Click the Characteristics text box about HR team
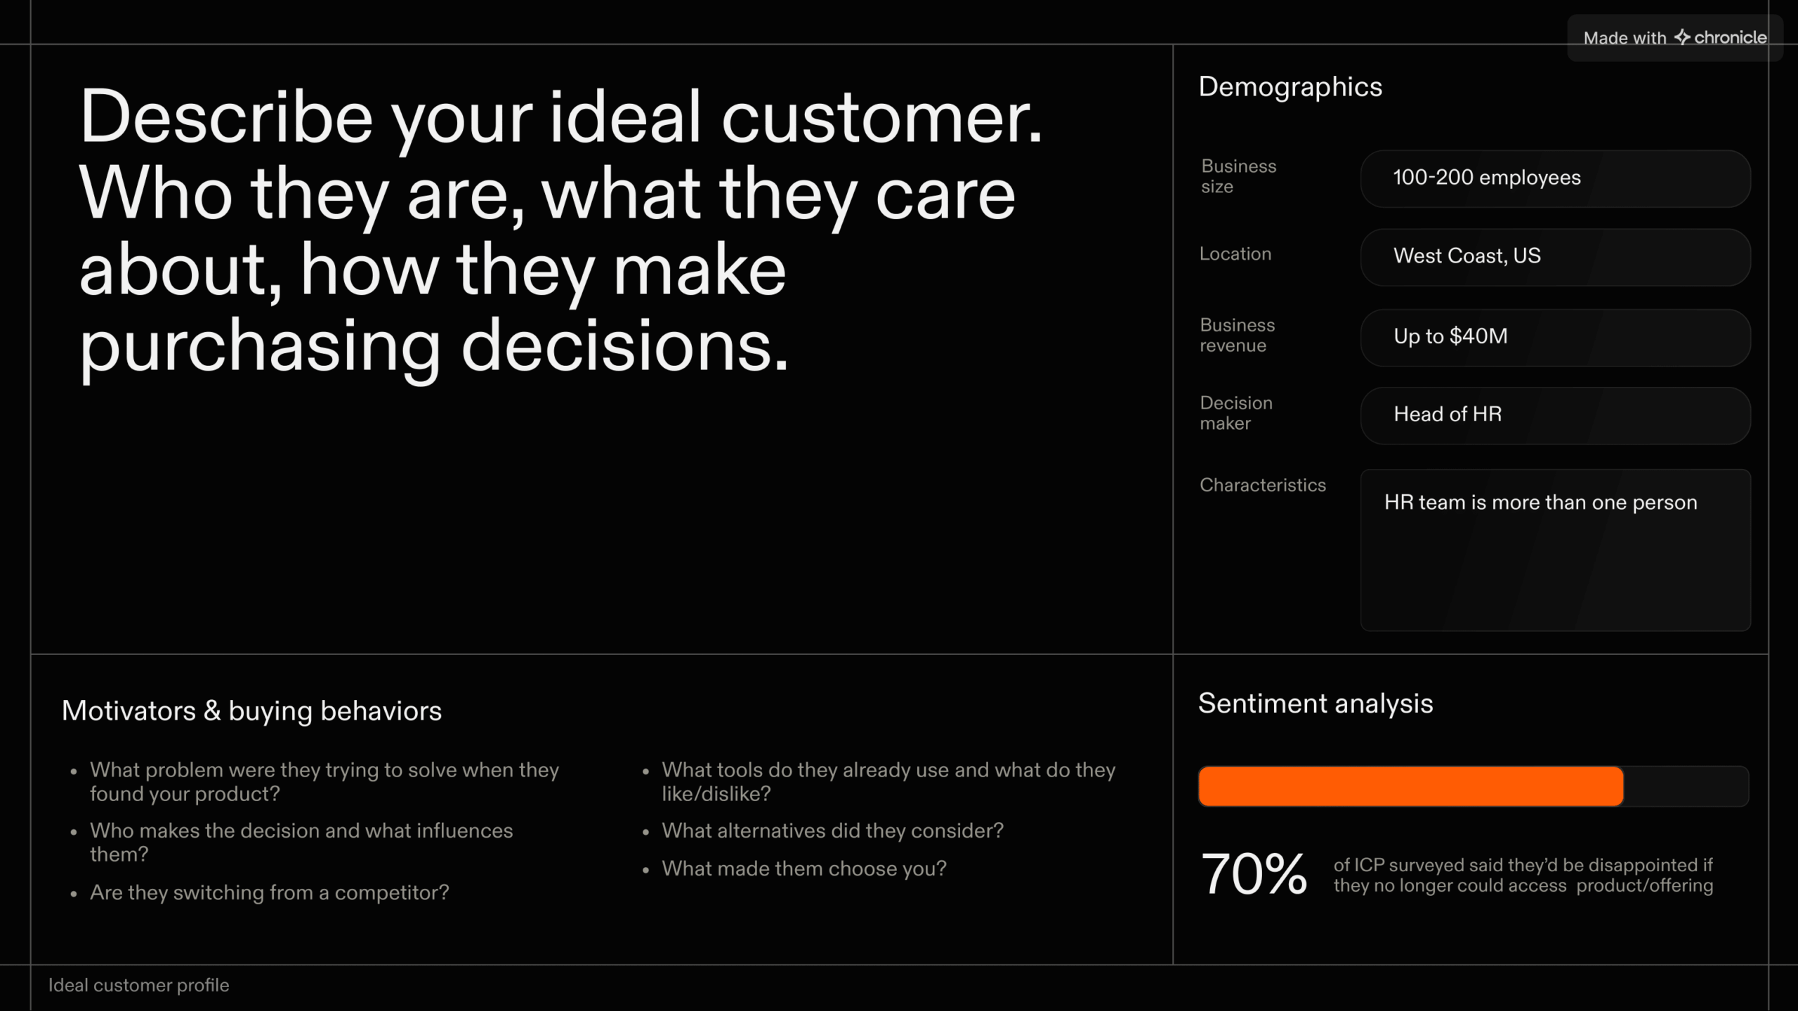Viewport: 1798px width, 1011px height. 1555,550
